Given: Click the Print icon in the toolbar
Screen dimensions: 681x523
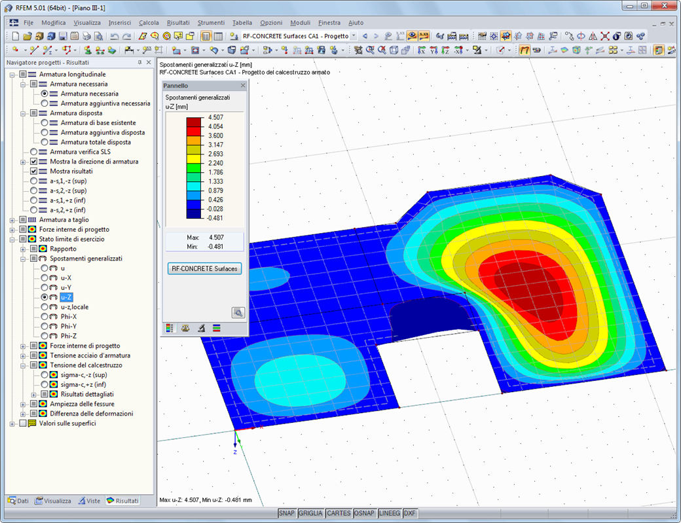Looking at the screenshot, I should (86, 37).
